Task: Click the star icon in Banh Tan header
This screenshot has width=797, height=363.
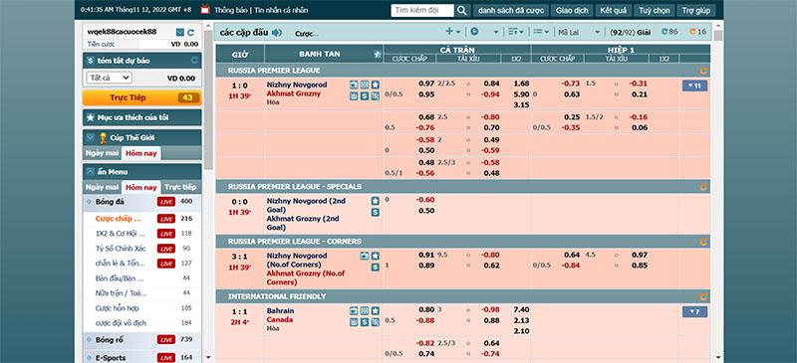Action: [x=378, y=54]
